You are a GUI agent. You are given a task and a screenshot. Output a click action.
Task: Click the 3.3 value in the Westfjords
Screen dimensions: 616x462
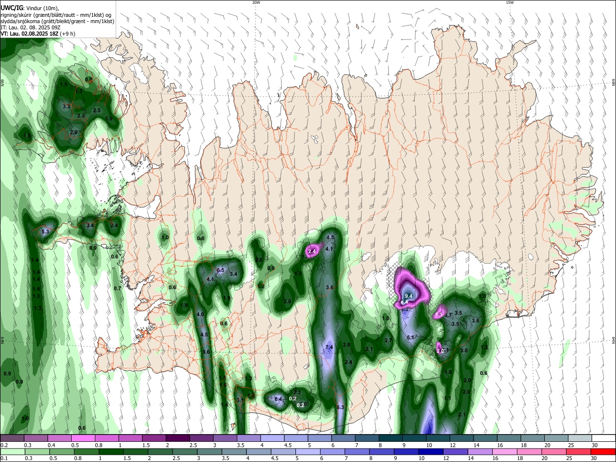click(66, 106)
